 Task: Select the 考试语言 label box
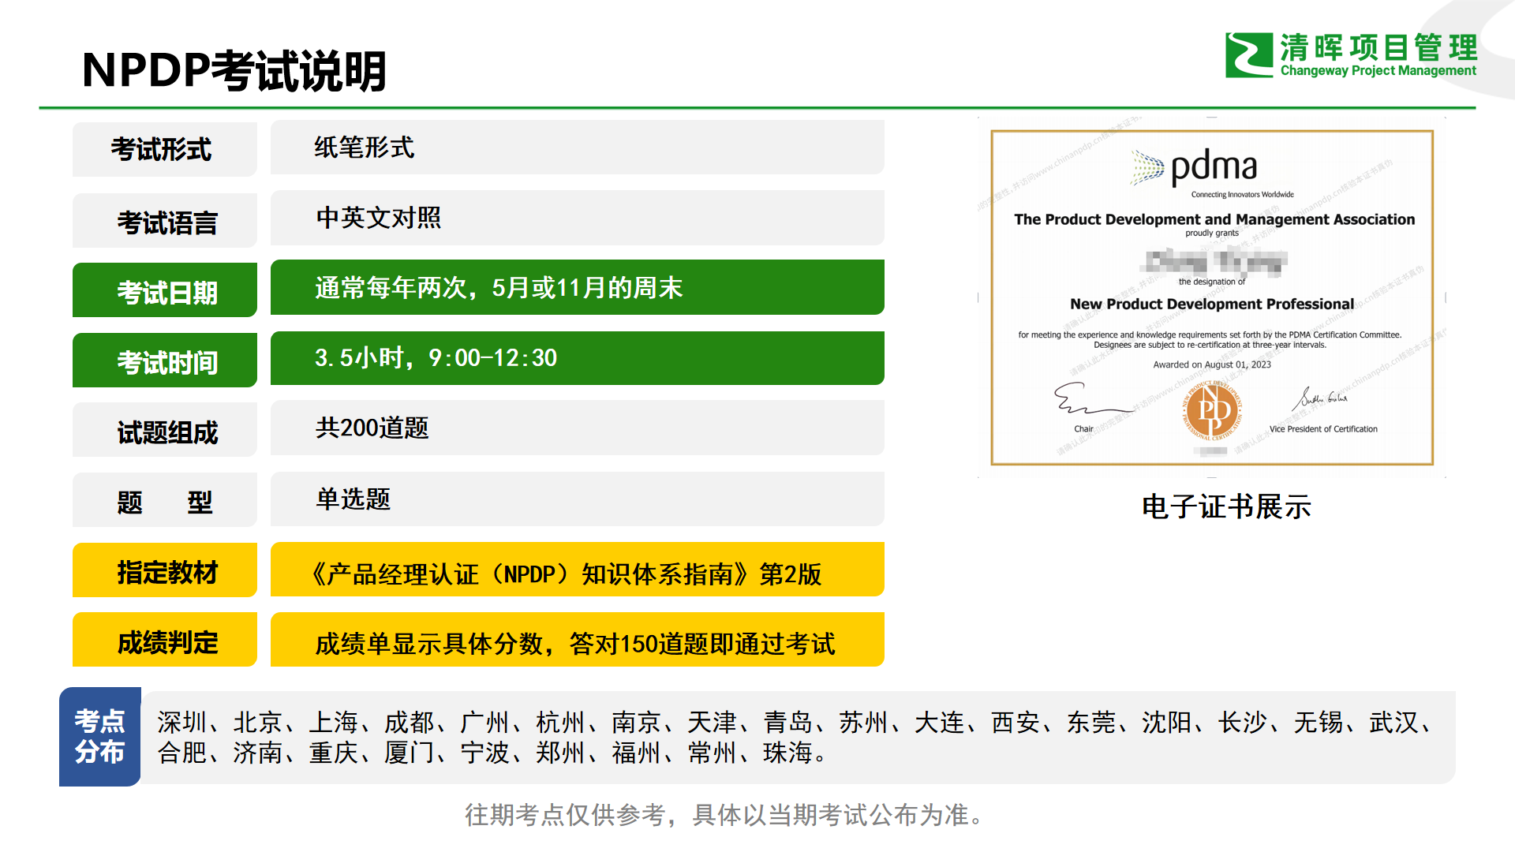pos(164,222)
